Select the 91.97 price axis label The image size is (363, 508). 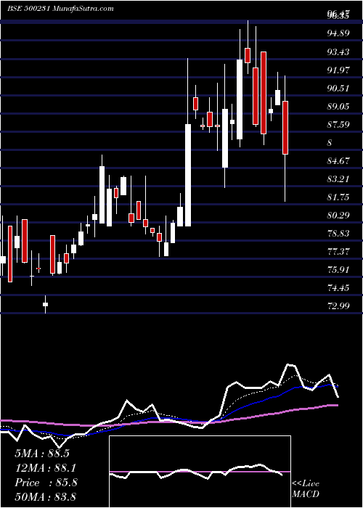coord(338,70)
